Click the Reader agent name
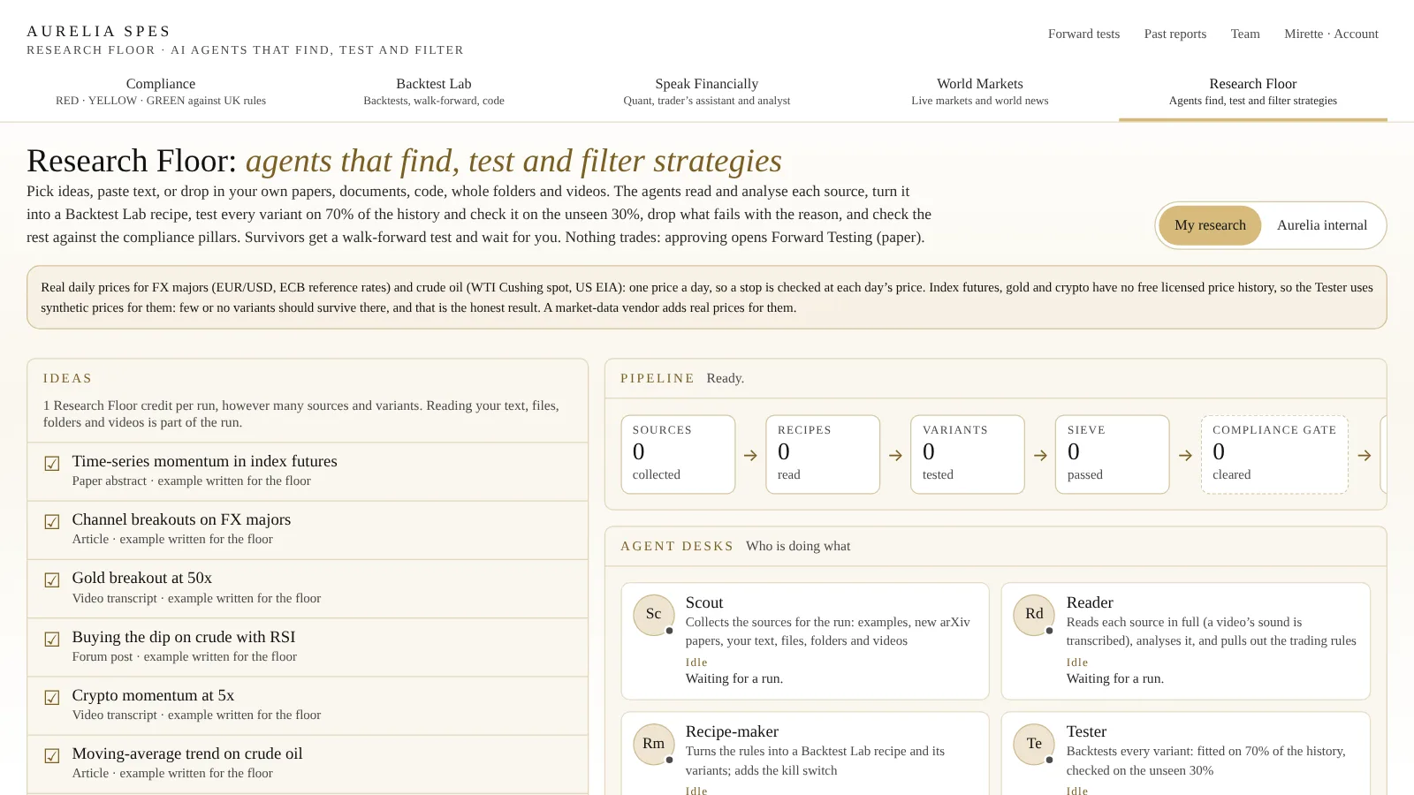This screenshot has width=1414, height=795. click(1090, 602)
